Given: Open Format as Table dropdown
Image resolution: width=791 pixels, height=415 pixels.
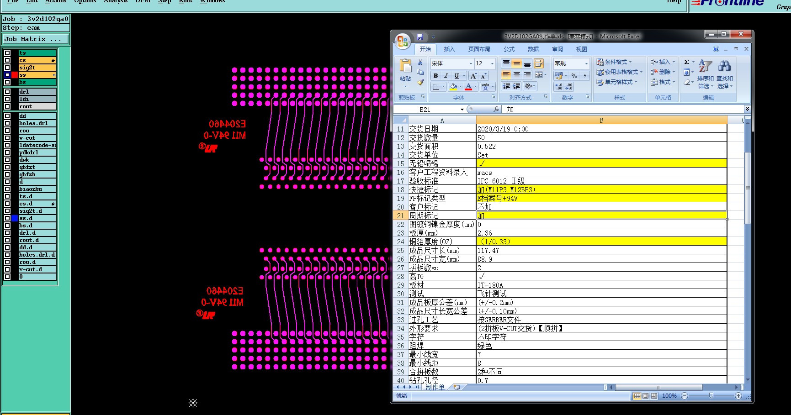Looking at the screenshot, I should pos(620,72).
